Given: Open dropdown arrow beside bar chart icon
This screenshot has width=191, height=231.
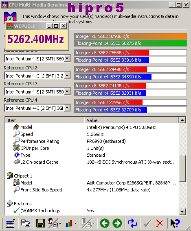Looking at the screenshot, I should coord(75,224).
